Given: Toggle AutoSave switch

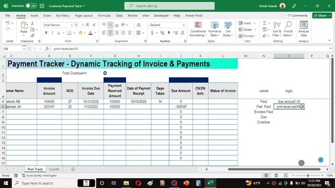Looking at the screenshot, I should [31, 6].
